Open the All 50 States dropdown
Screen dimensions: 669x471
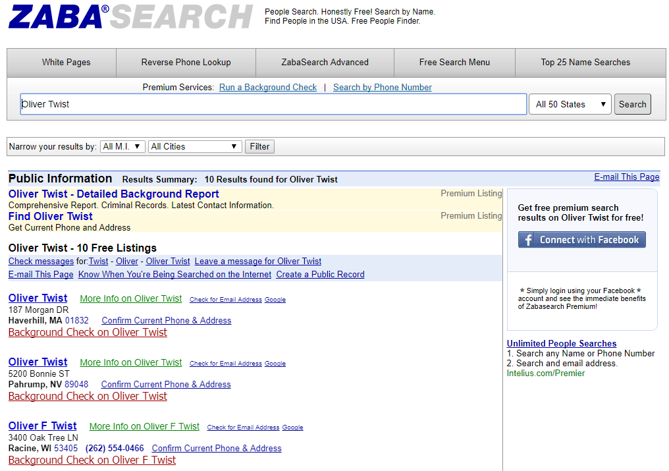click(x=570, y=104)
